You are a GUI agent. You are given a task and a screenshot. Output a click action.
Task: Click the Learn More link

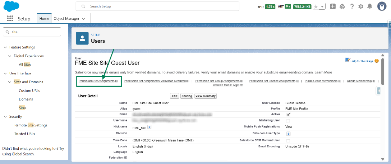323,72
